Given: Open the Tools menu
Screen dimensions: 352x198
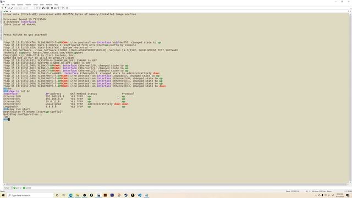Looking at the screenshot, I should 42,4.
